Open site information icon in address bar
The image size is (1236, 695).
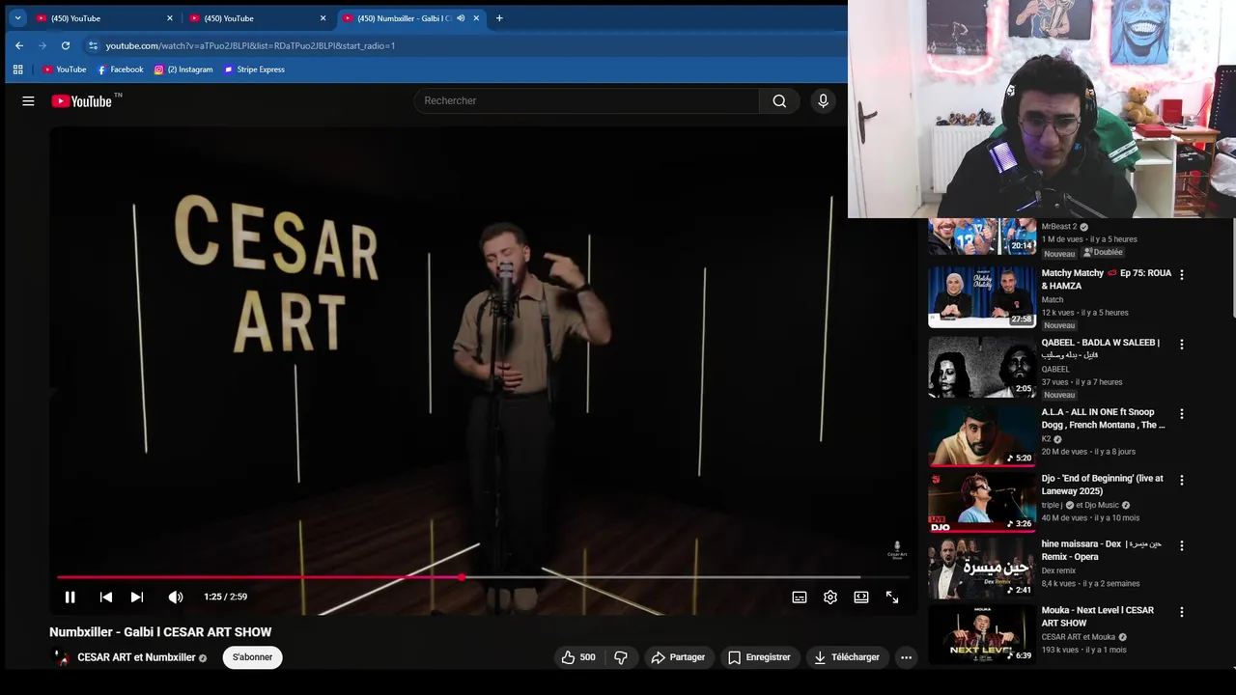(93, 45)
